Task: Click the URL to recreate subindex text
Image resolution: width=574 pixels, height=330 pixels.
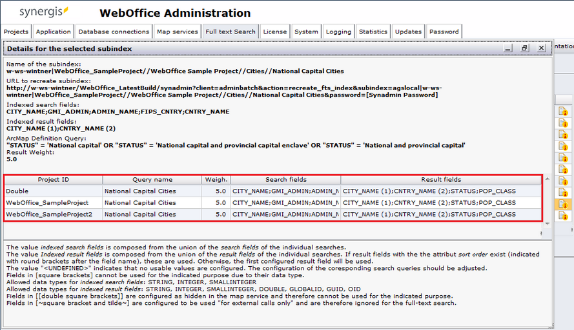Action: coord(224,92)
